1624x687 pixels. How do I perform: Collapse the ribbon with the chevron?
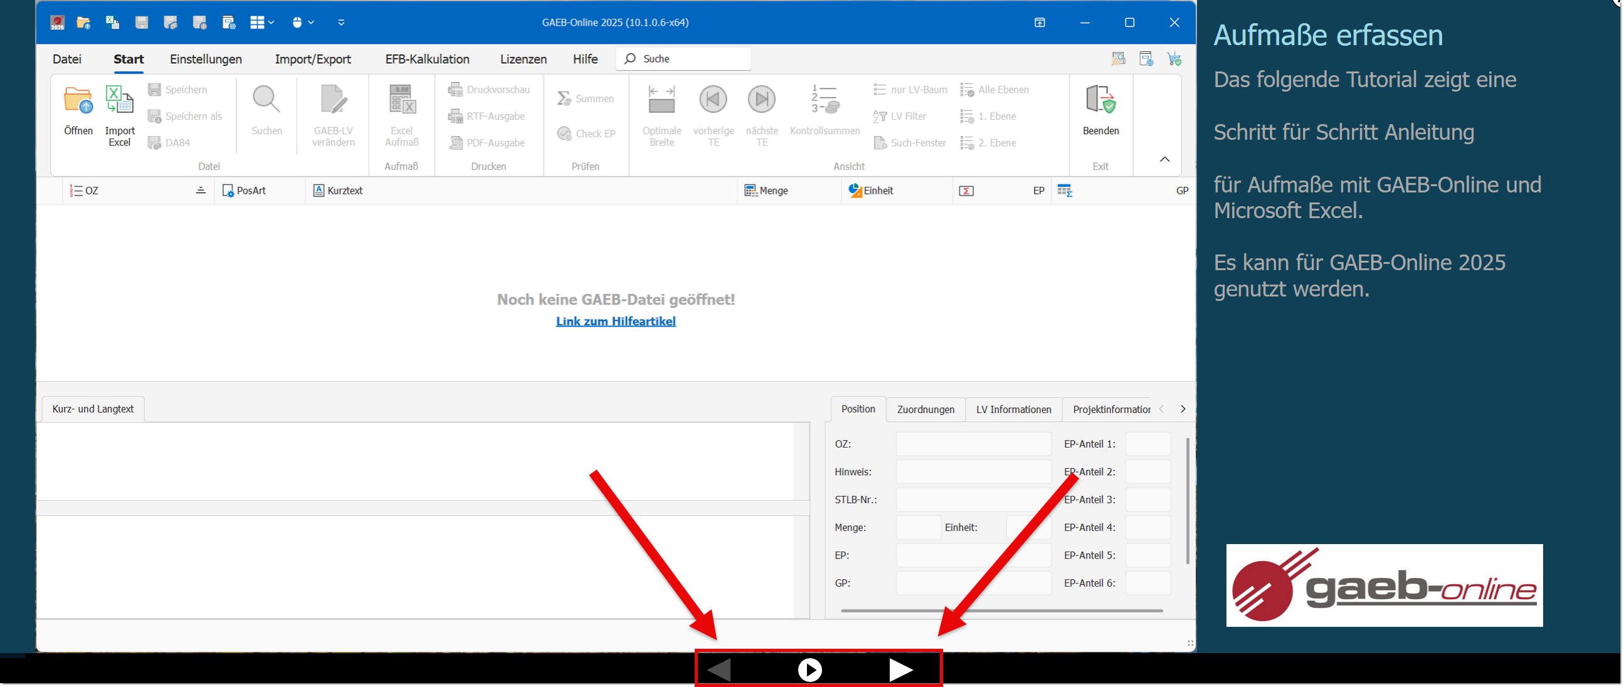[x=1164, y=159]
